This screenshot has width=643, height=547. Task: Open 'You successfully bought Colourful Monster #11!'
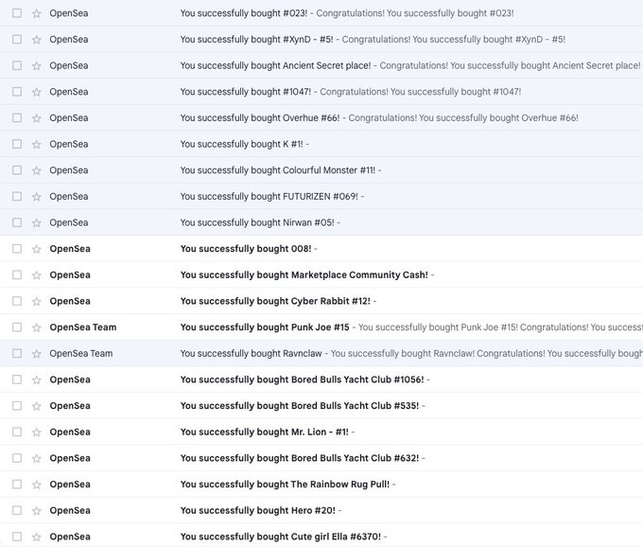click(278, 170)
